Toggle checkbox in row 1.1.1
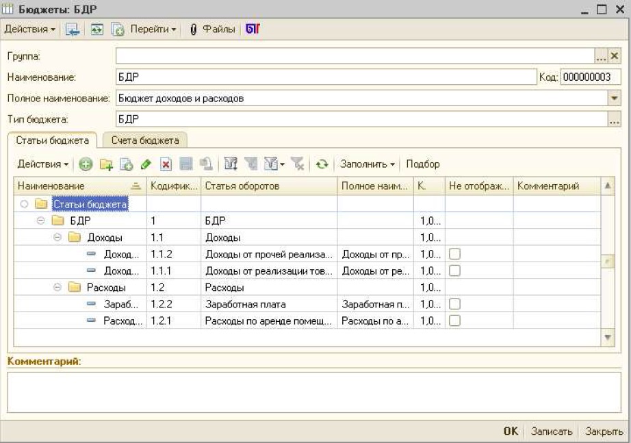This screenshot has width=631, height=443. pos(454,270)
